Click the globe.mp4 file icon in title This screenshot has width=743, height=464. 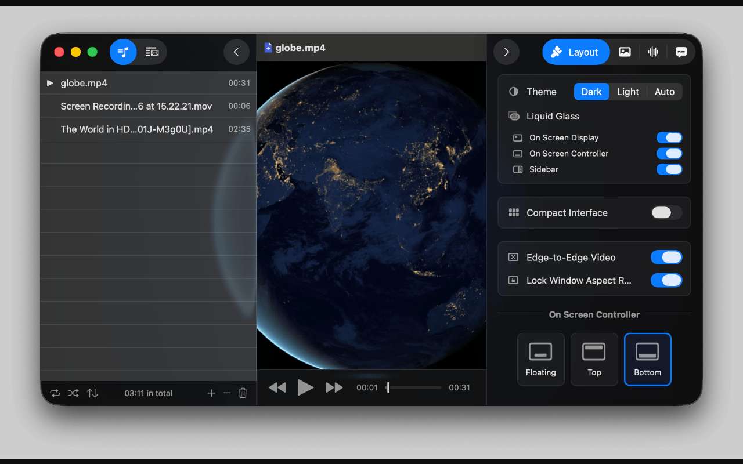[268, 48]
